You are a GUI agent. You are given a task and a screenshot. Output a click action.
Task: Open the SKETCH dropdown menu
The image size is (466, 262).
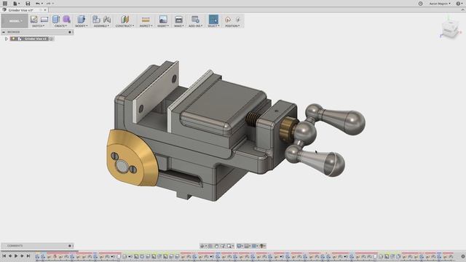click(x=39, y=26)
